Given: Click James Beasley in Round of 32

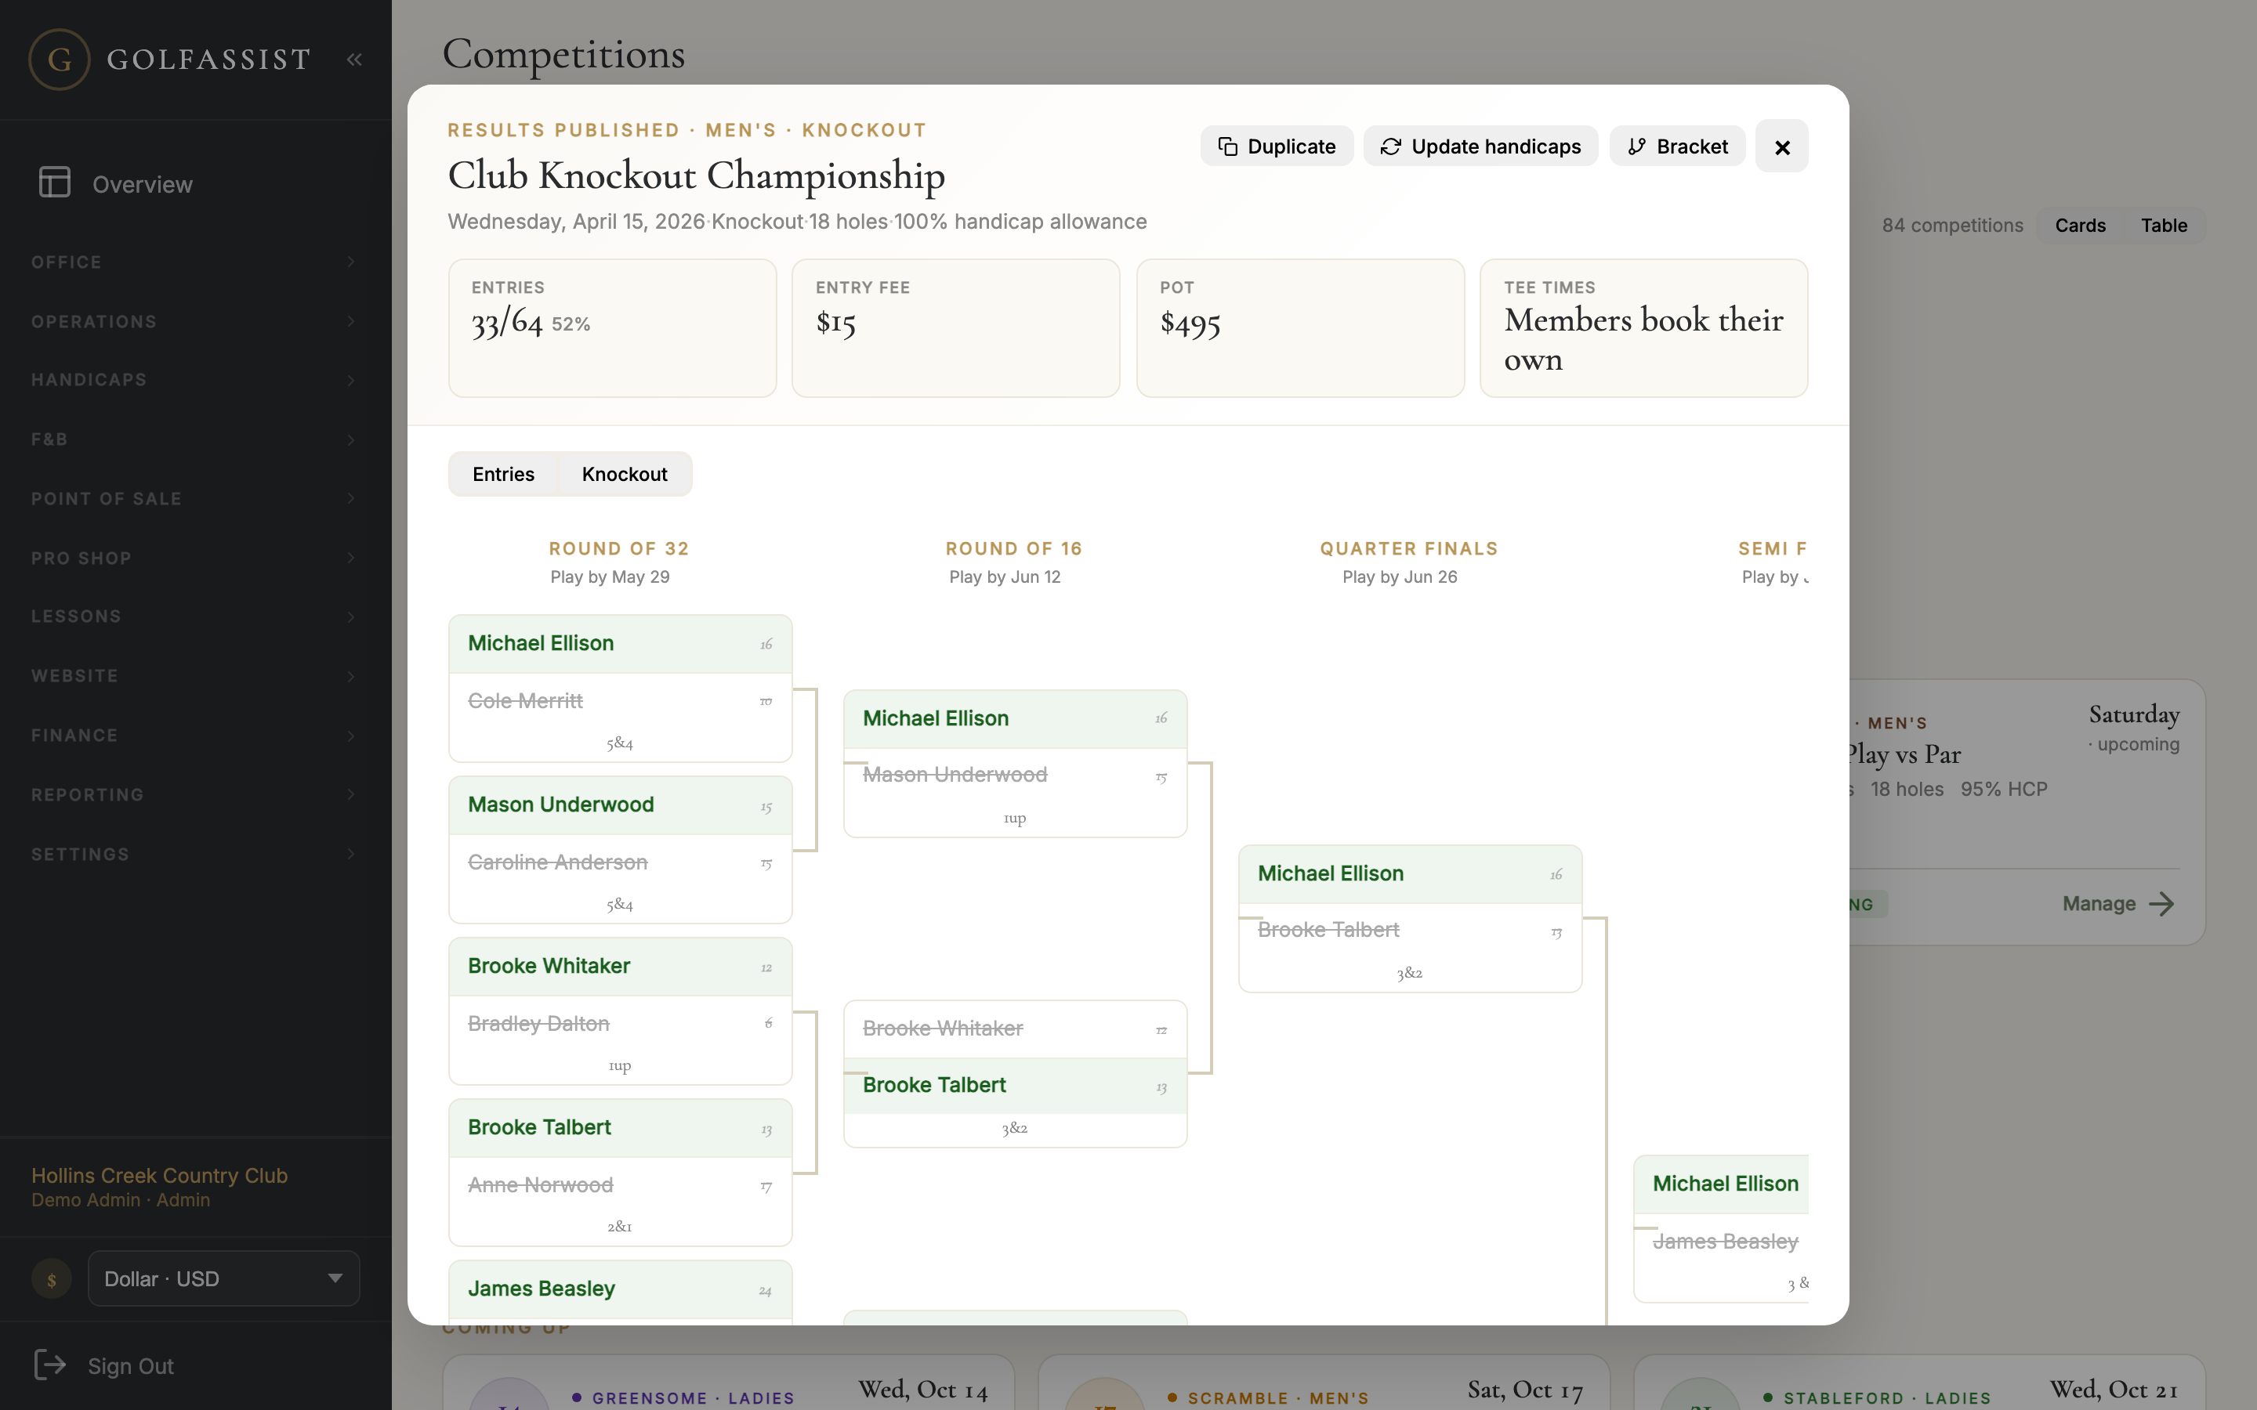Looking at the screenshot, I should (620, 1289).
